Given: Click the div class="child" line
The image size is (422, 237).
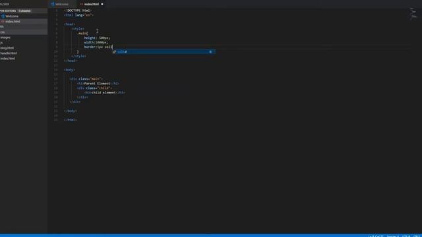Looking at the screenshot, I should click(94, 88).
